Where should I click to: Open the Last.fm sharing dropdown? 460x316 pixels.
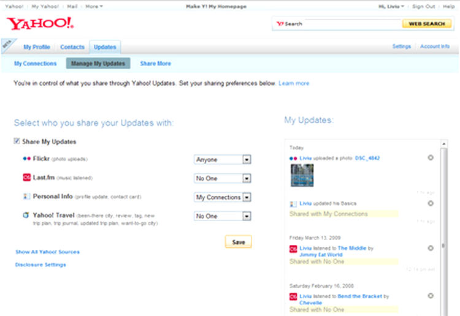[x=223, y=178]
